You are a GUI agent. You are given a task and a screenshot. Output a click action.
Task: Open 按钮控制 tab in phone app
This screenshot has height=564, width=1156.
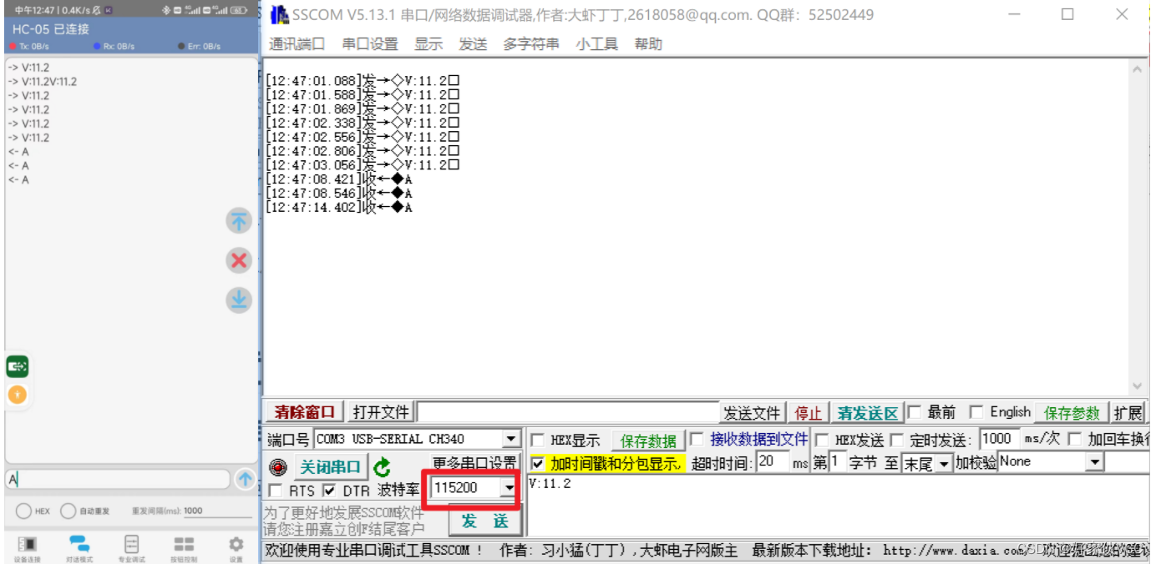[x=184, y=549]
